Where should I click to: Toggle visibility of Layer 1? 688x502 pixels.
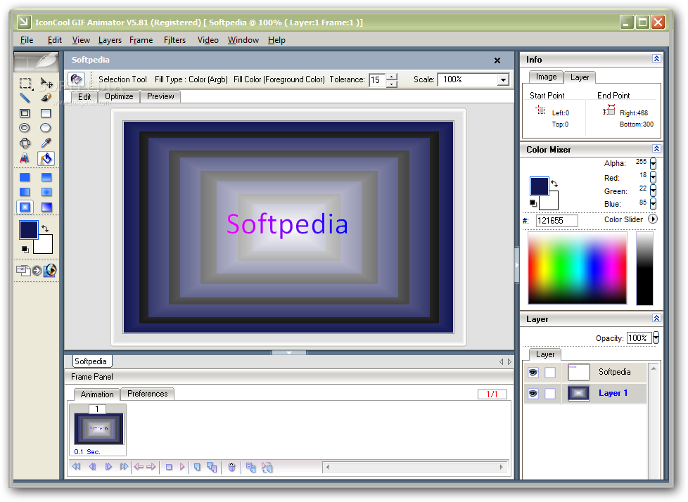coord(533,393)
